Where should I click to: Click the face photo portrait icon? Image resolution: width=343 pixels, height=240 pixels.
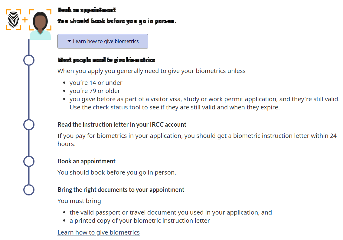pyautogui.click(x=40, y=24)
